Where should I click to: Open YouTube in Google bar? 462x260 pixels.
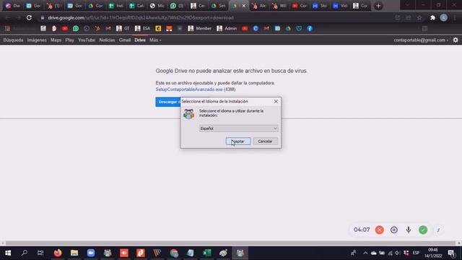pyautogui.click(x=87, y=40)
